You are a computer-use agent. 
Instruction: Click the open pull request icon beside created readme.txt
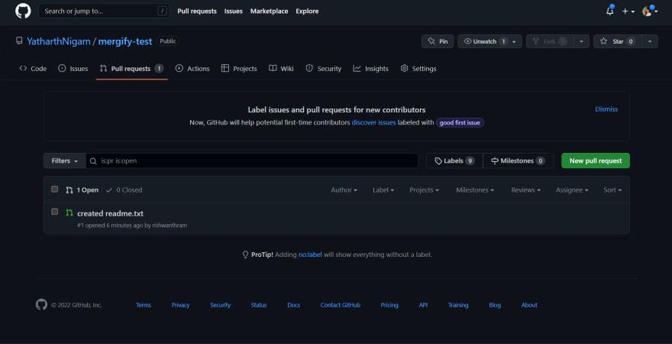coord(69,213)
